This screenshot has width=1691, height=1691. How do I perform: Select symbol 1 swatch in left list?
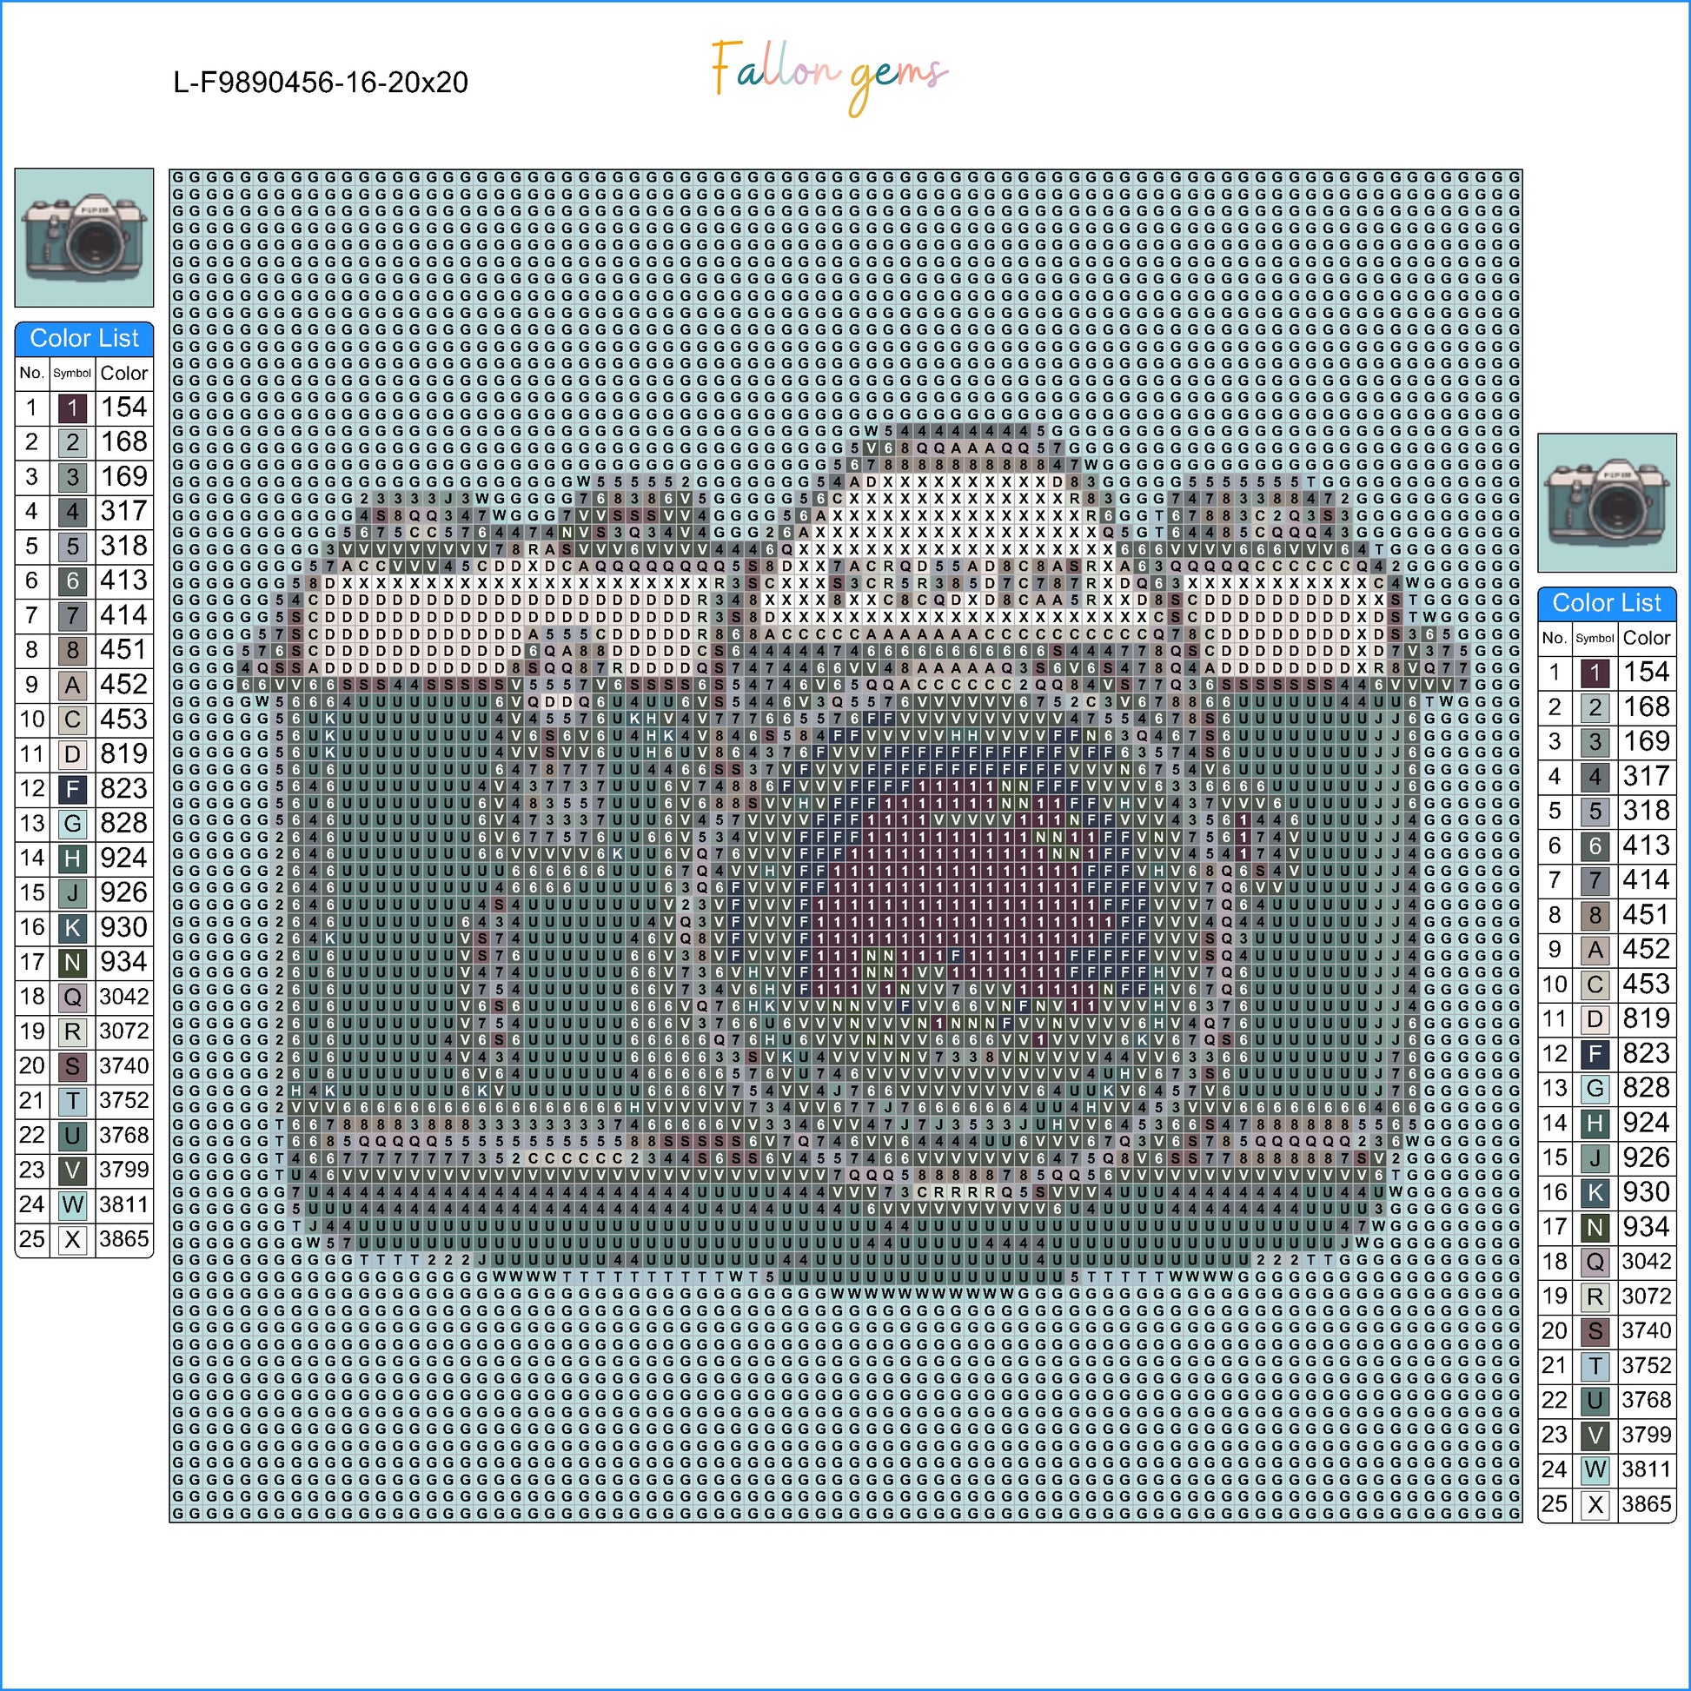tap(73, 408)
